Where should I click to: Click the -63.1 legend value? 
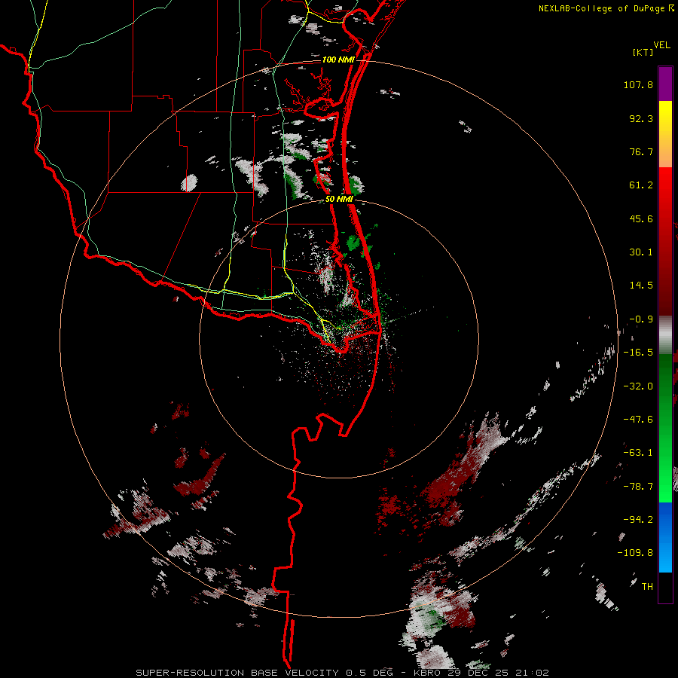638,453
